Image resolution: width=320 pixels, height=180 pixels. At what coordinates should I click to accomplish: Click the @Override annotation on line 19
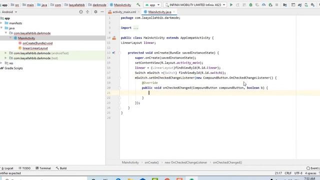[150, 82]
